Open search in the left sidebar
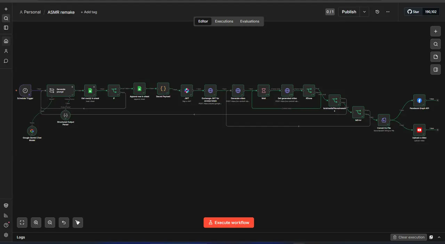 coord(6,18)
